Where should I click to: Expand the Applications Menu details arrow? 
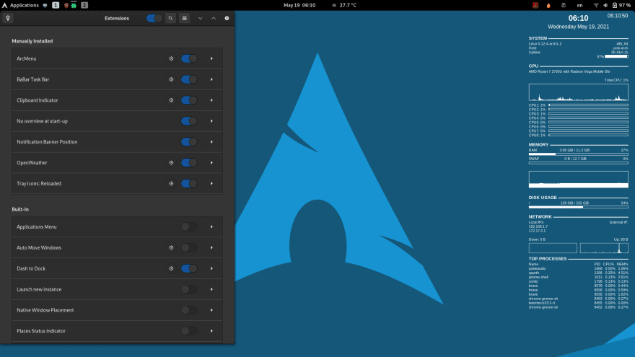click(211, 226)
